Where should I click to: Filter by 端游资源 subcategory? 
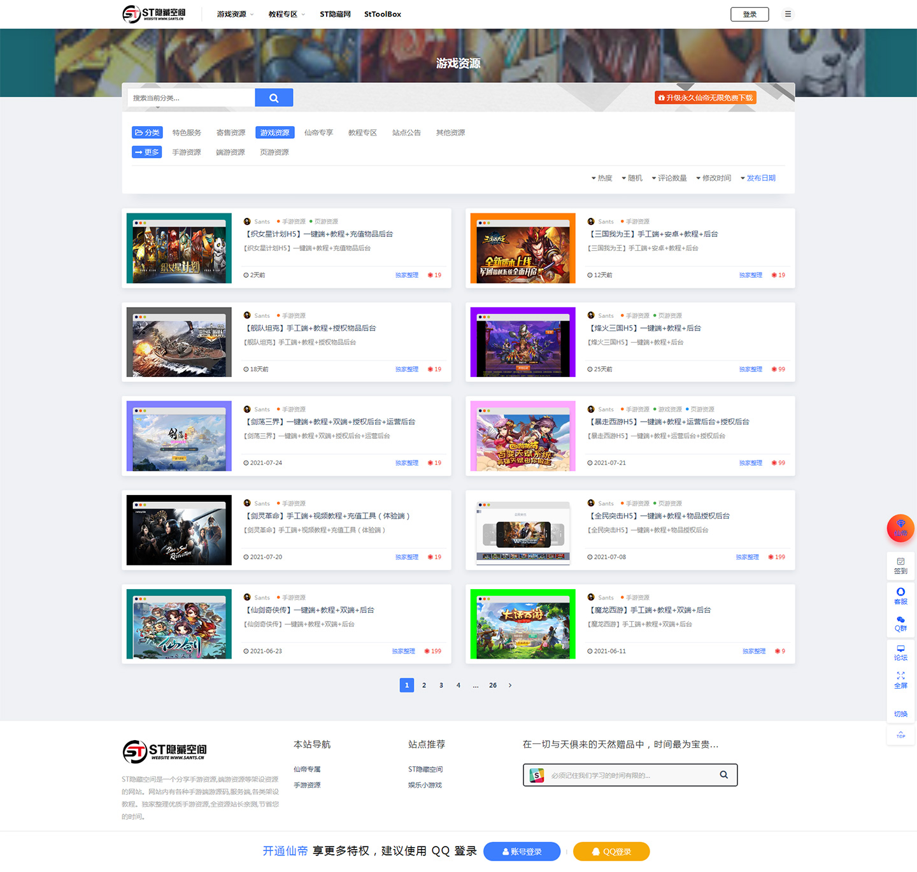[x=231, y=152]
